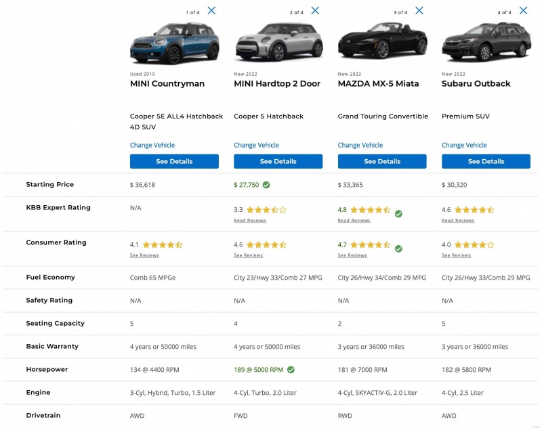Click green checkmark beside $27,750 starting price
The image size is (542, 428).
pos(266,185)
